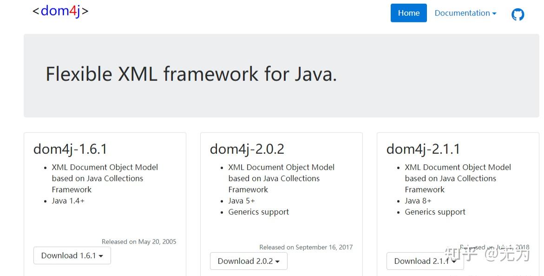This screenshot has height=276, width=544.
Task: Click the caret on the Download 1.6.1 button
Action: click(x=101, y=255)
